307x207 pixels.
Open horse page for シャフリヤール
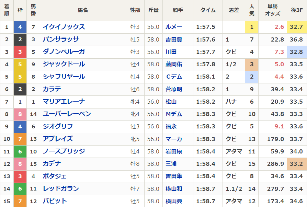64,77
